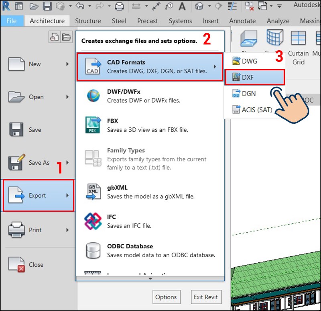Choose the DWF/DWFx export option

pos(150,96)
